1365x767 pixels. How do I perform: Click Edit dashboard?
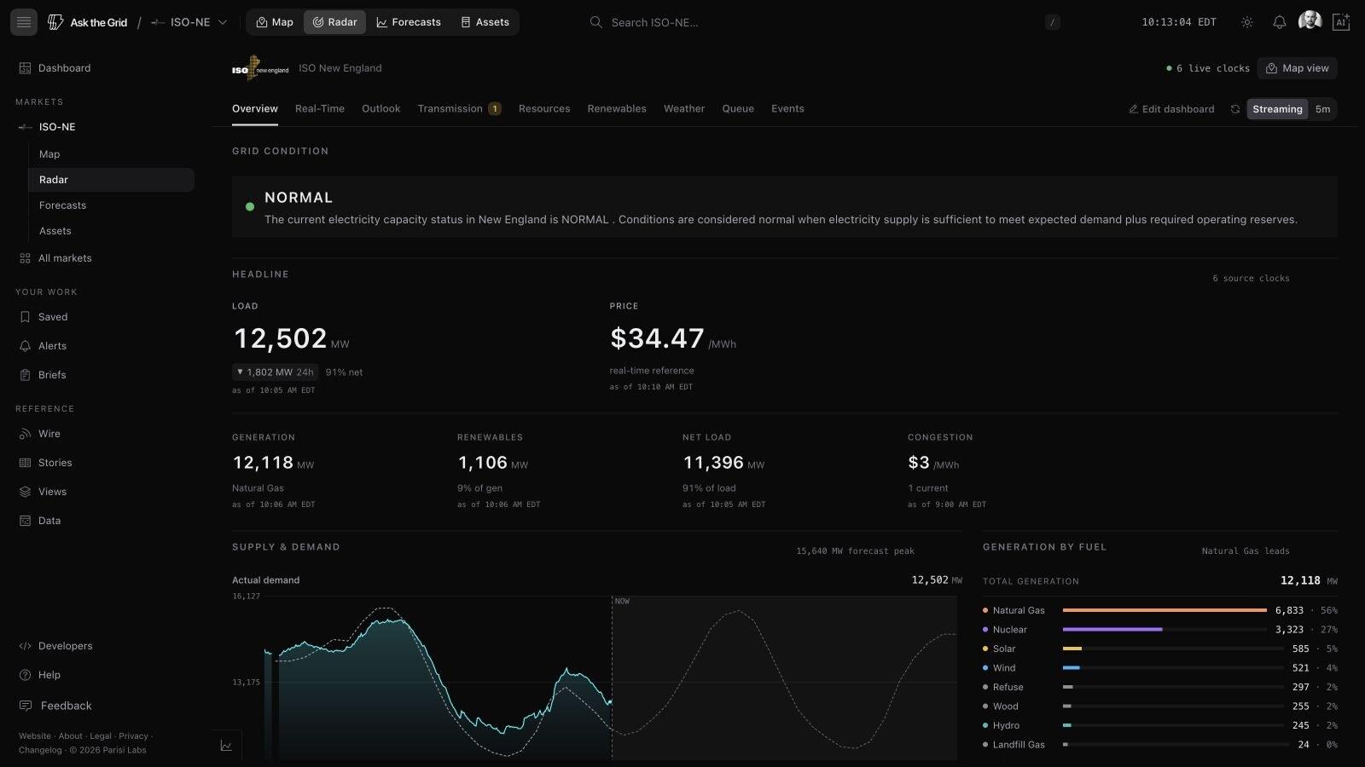(x=1171, y=109)
